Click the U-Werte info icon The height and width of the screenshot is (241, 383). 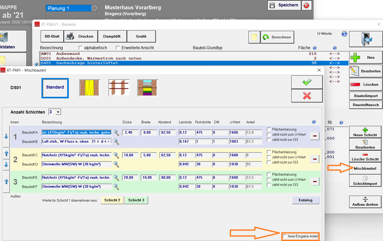click(x=344, y=34)
